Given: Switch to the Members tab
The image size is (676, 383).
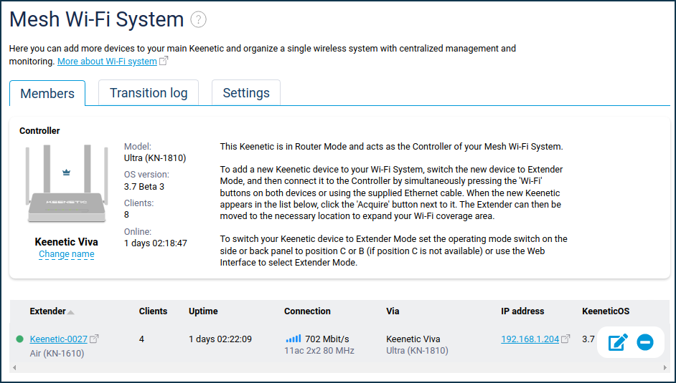Looking at the screenshot, I should pyautogui.click(x=47, y=93).
